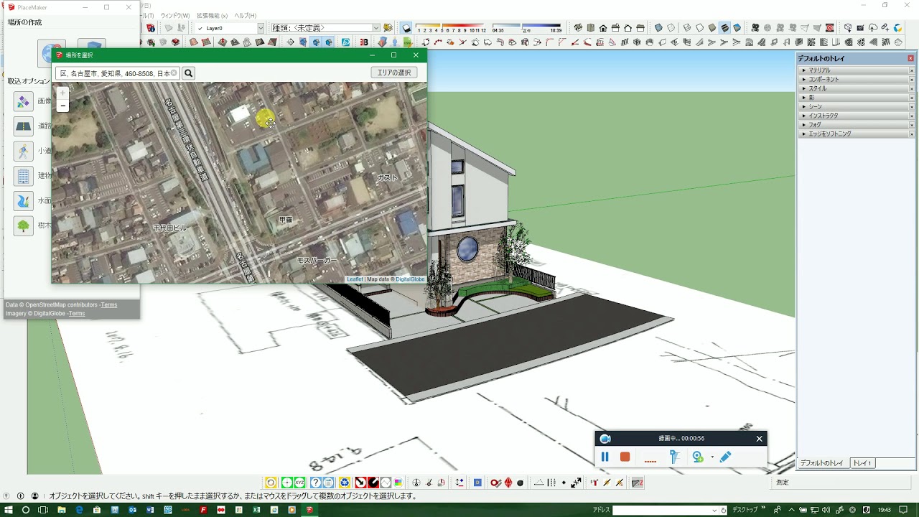Image resolution: width=919 pixels, height=517 pixels.
Task: Open the 拡張機能 (x) menu
Action: [x=213, y=15]
